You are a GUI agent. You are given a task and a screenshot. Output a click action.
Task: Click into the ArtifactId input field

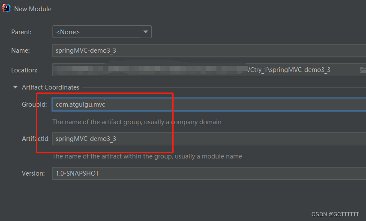coord(206,139)
